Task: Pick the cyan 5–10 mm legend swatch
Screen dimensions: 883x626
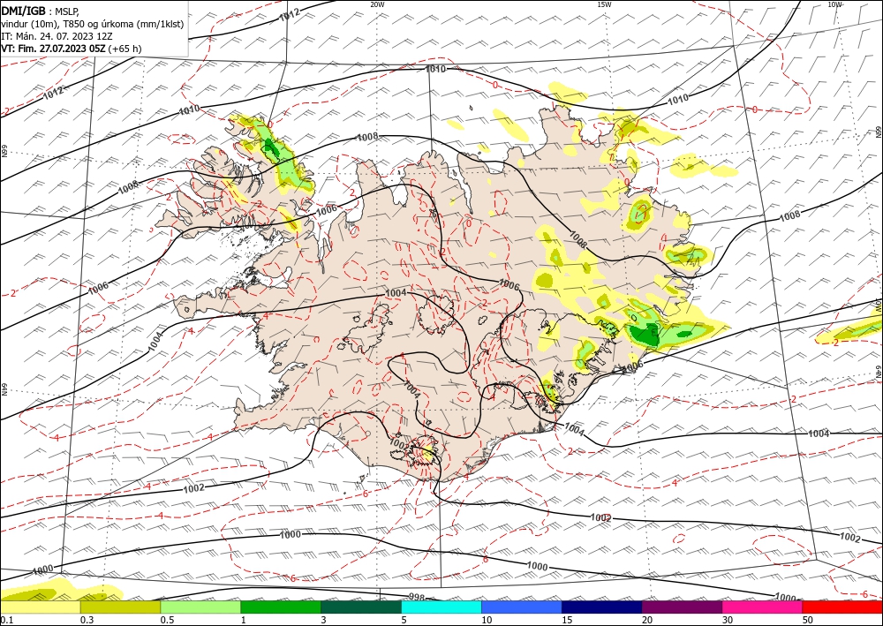Action: coord(441,607)
